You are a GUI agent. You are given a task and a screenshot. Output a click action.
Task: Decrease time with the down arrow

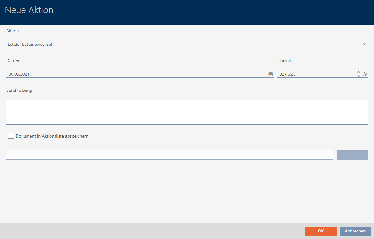358,76
